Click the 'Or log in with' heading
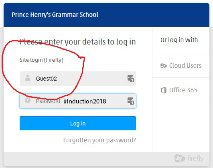213x168 pixels. pyautogui.click(x=179, y=40)
